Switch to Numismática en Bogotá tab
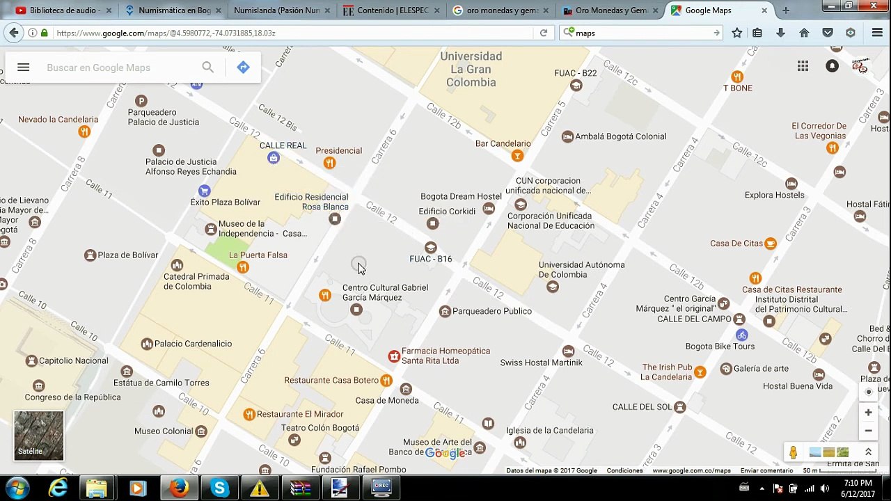This screenshot has width=891, height=501. coord(174,10)
